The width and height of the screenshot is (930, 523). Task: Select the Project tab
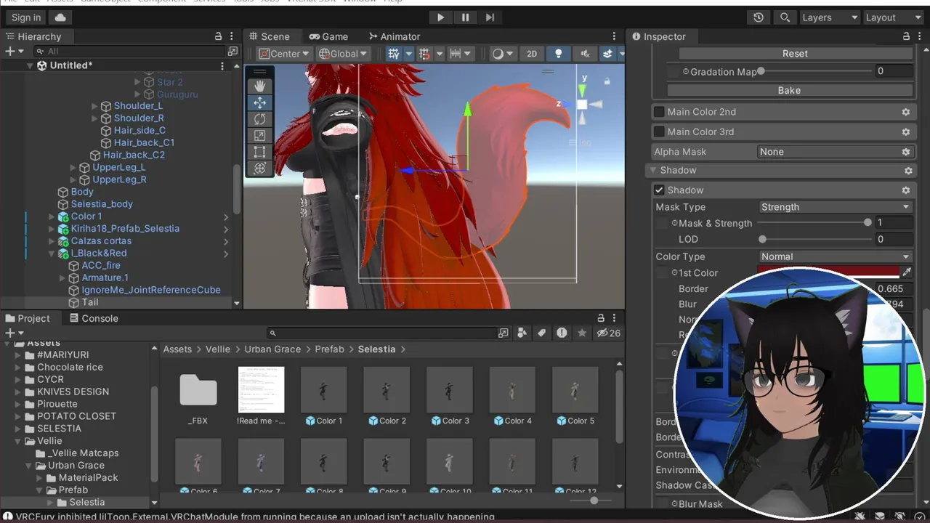28,318
